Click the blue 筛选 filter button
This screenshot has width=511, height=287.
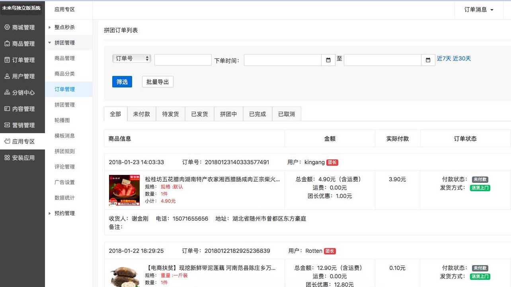click(x=122, y=82)
